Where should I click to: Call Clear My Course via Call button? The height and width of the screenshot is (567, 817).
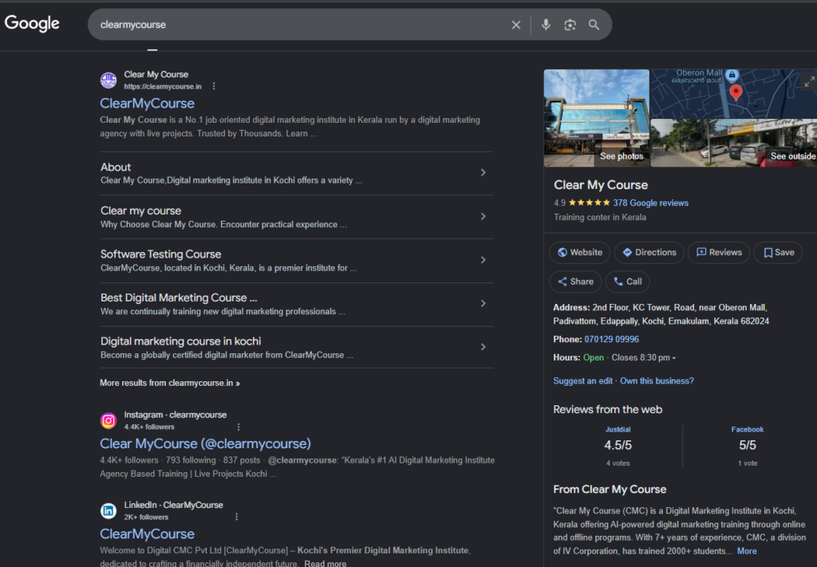pyautogui.click(x=627, y=282)
